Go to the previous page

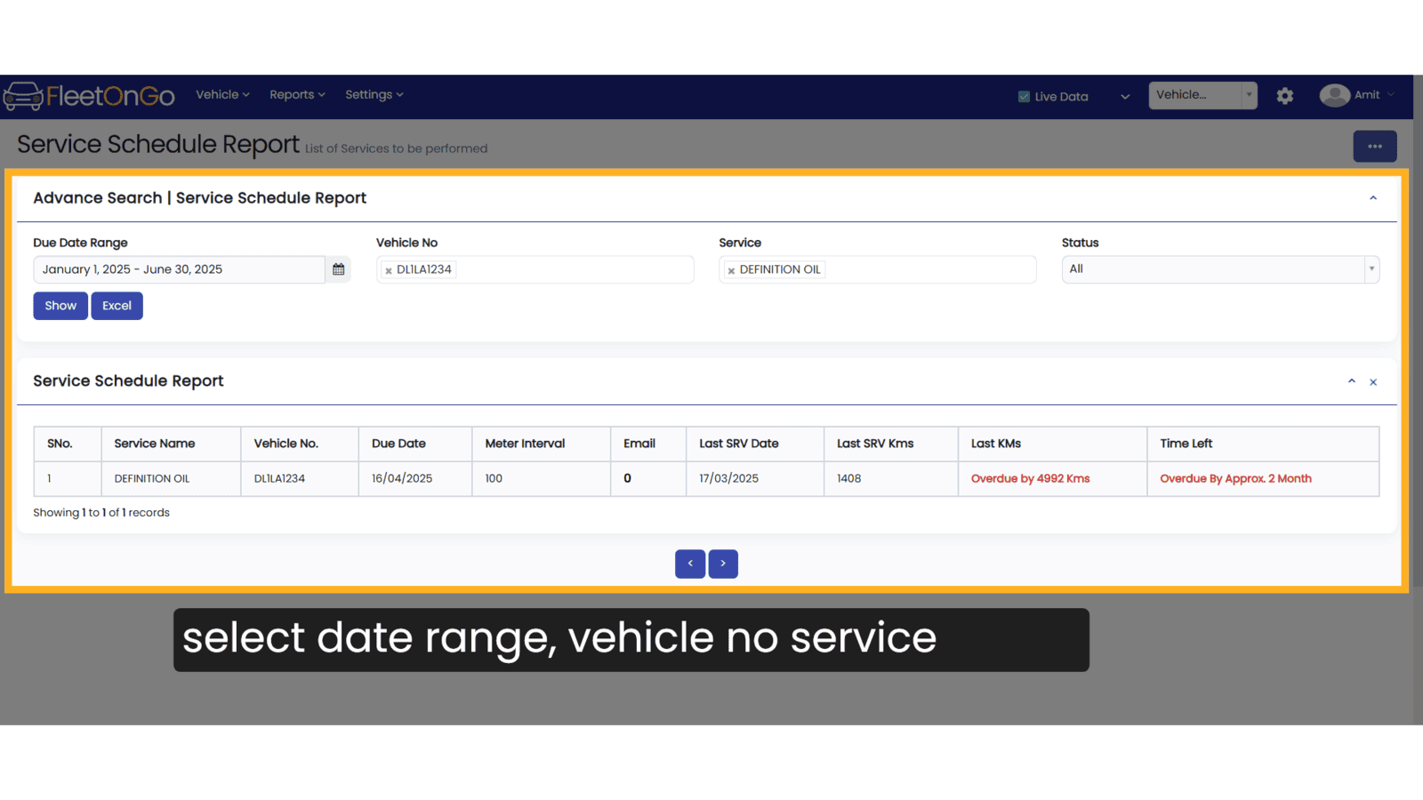(x=690, y=564)
